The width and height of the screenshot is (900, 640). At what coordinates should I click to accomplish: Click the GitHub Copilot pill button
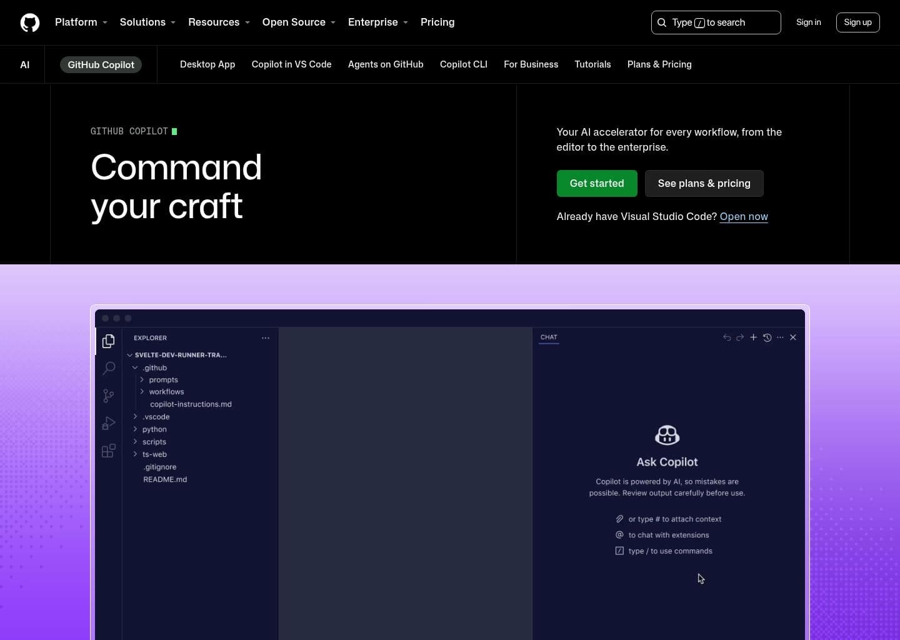click(x=101, y=65)
